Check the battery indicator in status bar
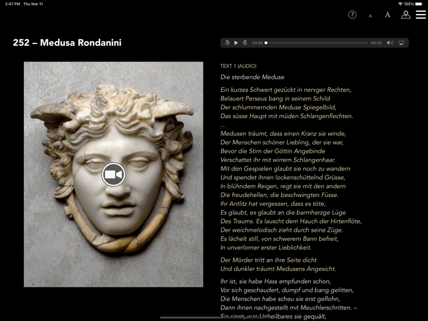The width and height of the screenshot is (428, 321). [419, 4]
